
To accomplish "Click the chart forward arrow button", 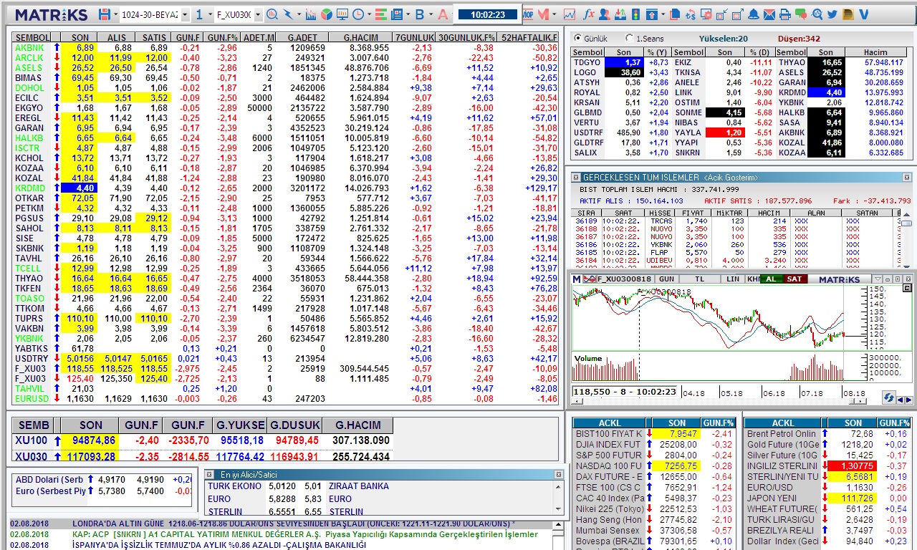I will (x=908, y=400).
